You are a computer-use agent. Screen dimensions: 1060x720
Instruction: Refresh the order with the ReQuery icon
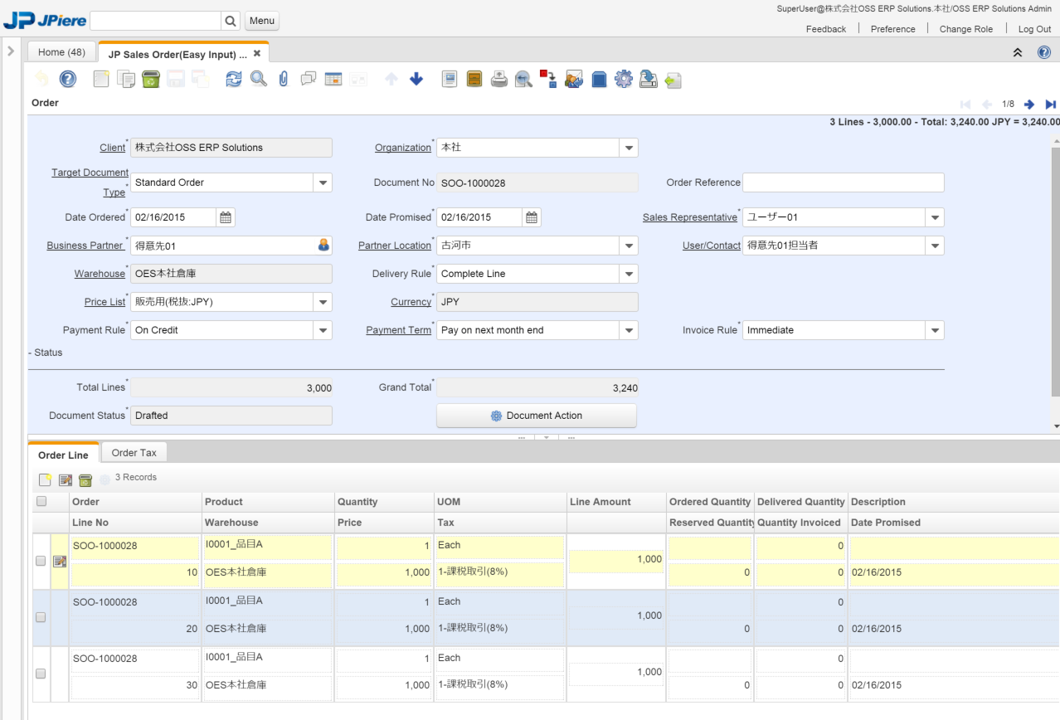coord(234,80)
